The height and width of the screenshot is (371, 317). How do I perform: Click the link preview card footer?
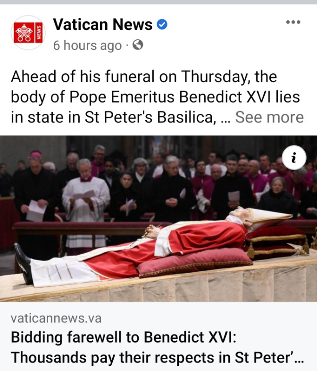[158, 336]
